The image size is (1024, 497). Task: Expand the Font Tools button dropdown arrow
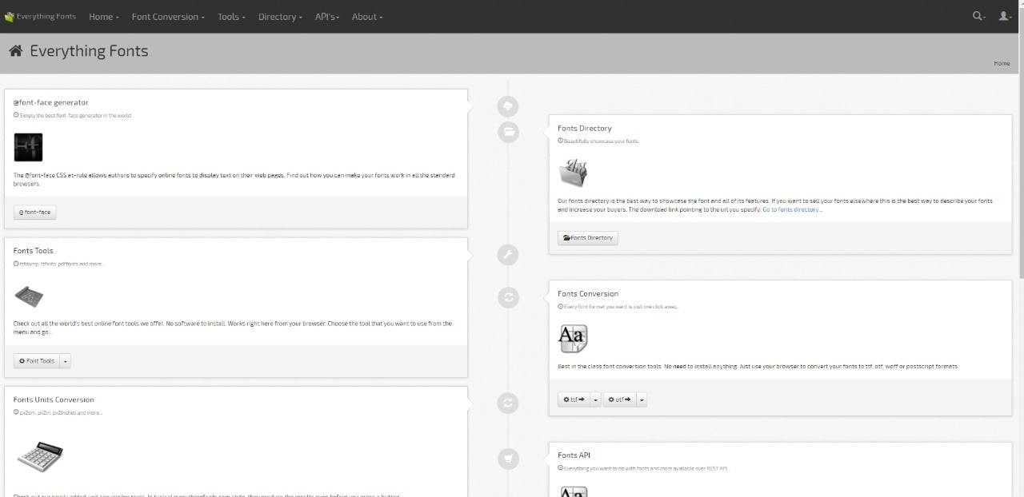pyautogui.click(x=66, y=361)
